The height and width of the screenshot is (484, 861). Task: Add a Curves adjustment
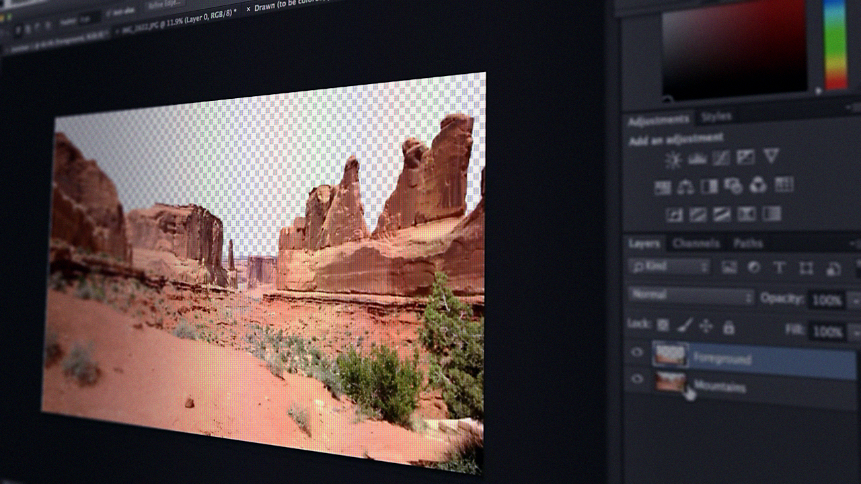click(x=720, y=158)
